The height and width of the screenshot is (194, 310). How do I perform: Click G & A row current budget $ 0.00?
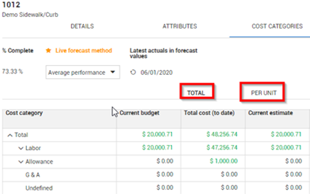pyautogui.click(x=165, y=174)
